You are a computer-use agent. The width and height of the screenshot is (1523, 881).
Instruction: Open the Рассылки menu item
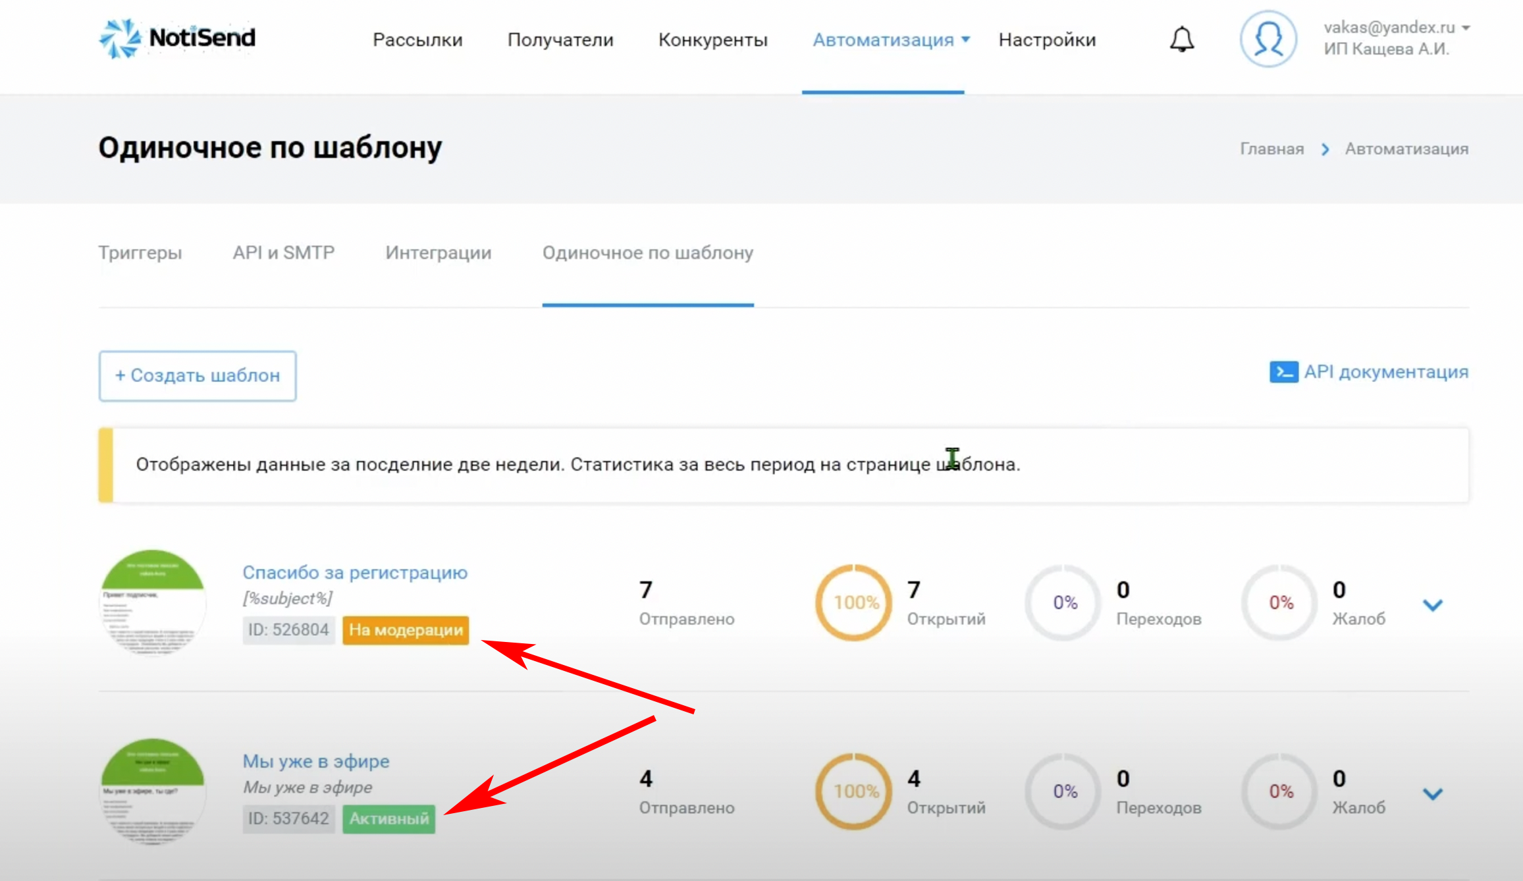pos(417,40)
